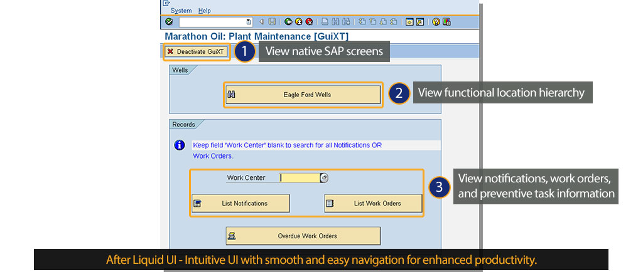Open Customize Local Layout icon
The width and height of the screenshot is (643, 272).
coord(446,22)
